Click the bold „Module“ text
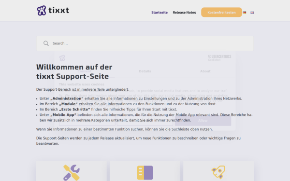Image resolution: width=290 pixels, height=181 pixels. [69, 104]
